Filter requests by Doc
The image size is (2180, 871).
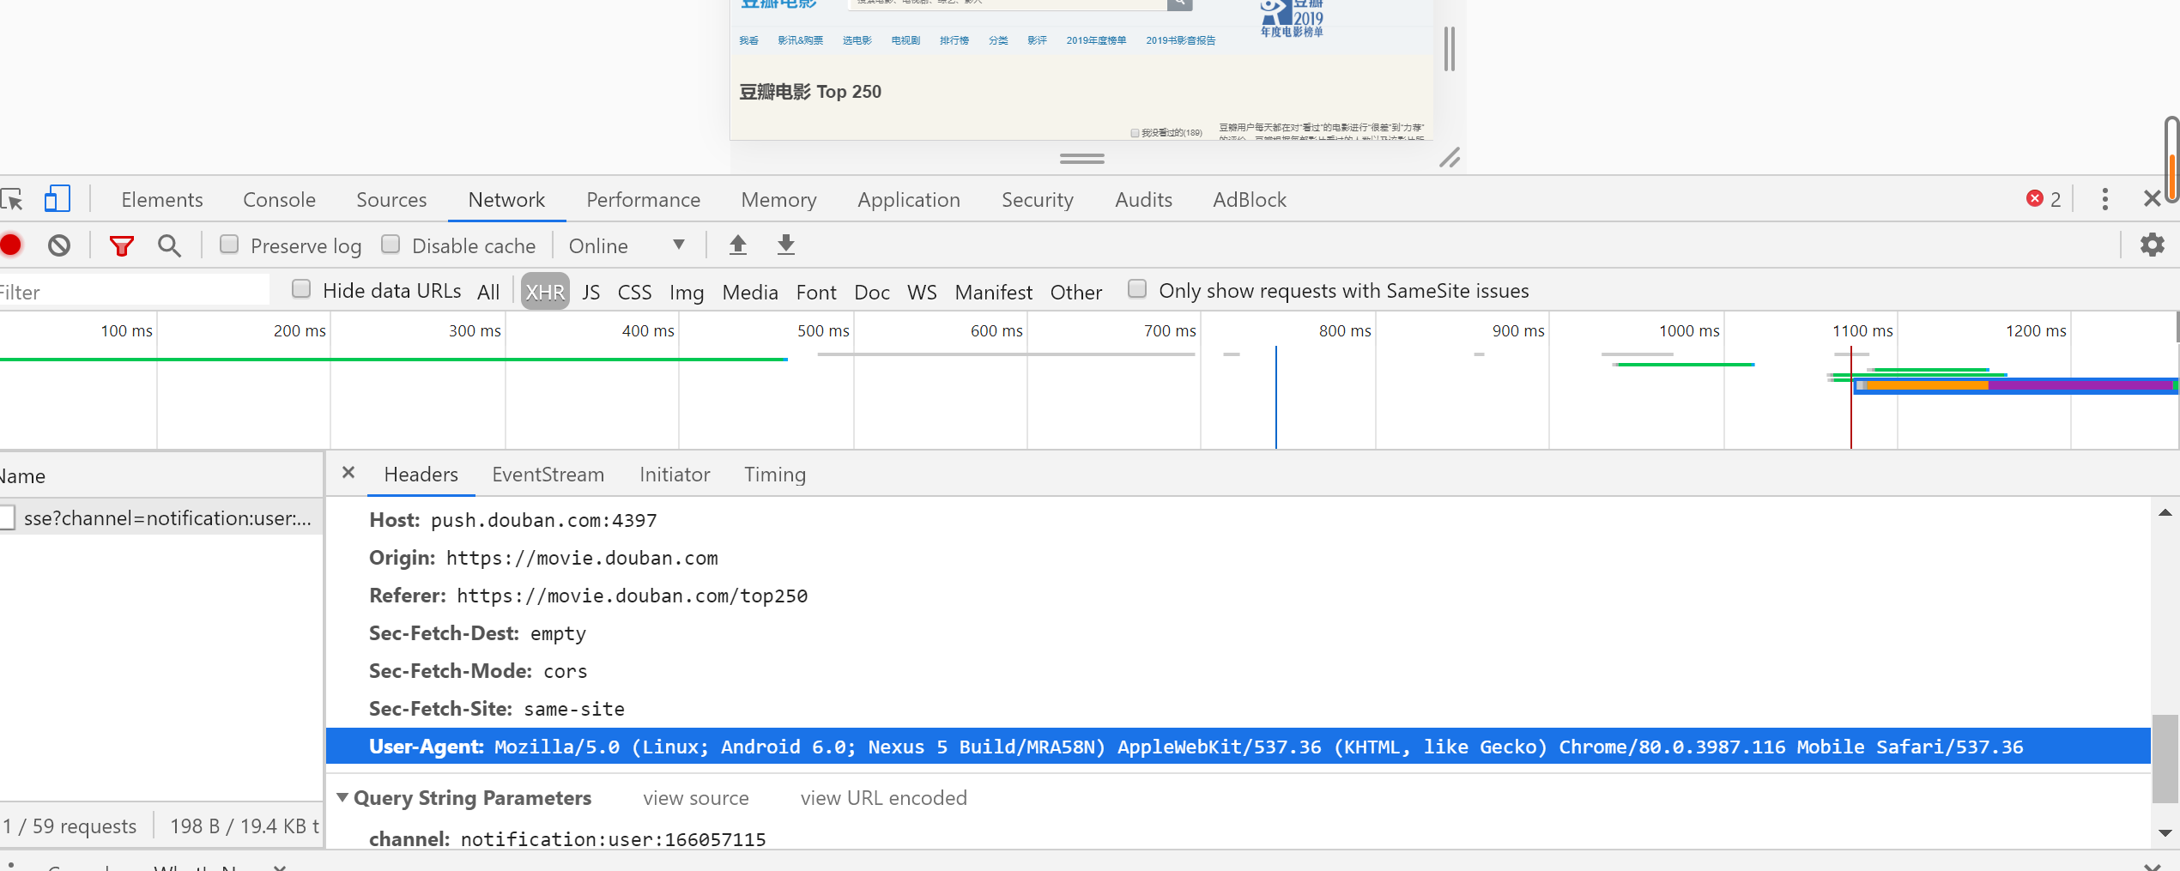[872, 292]
